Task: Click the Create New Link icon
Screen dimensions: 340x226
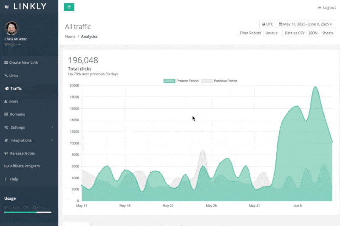Action: pos(6,62)
